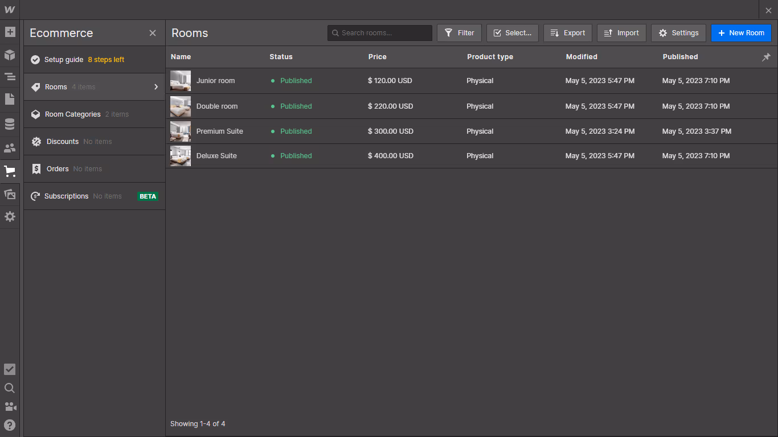This screenshot has width=778, height=437.
Task: Click the Zoom search icon near bottom
Action: coord(10,388)
